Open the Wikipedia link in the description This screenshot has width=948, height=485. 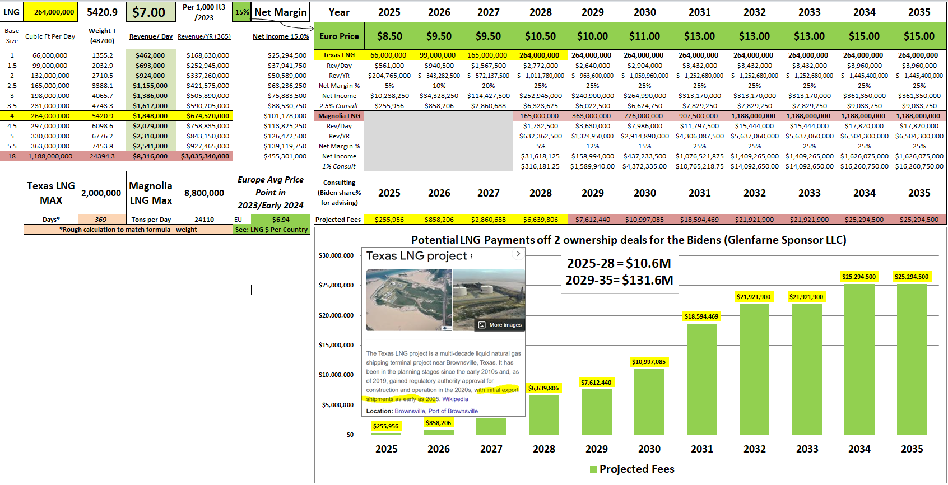point(455,399)
